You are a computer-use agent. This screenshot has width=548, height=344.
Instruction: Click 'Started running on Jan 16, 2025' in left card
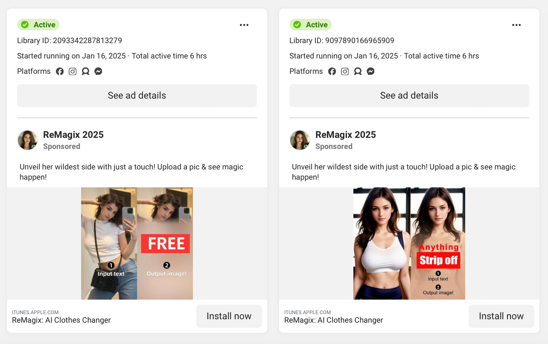[x=72, y=56]
